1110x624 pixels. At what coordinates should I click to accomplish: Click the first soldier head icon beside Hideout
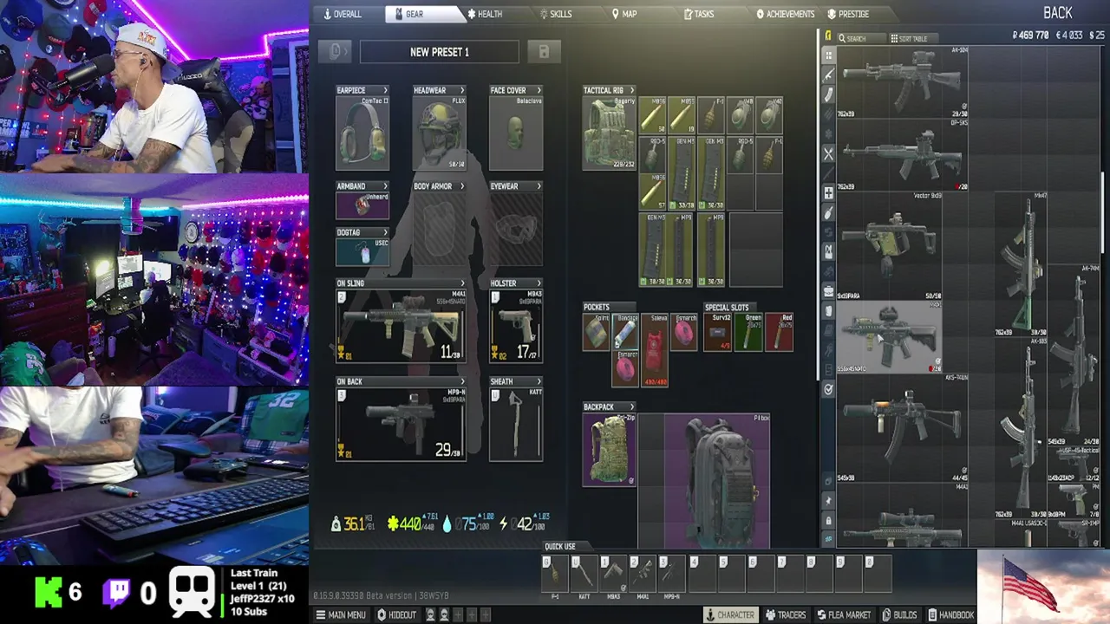pos(429,614)
